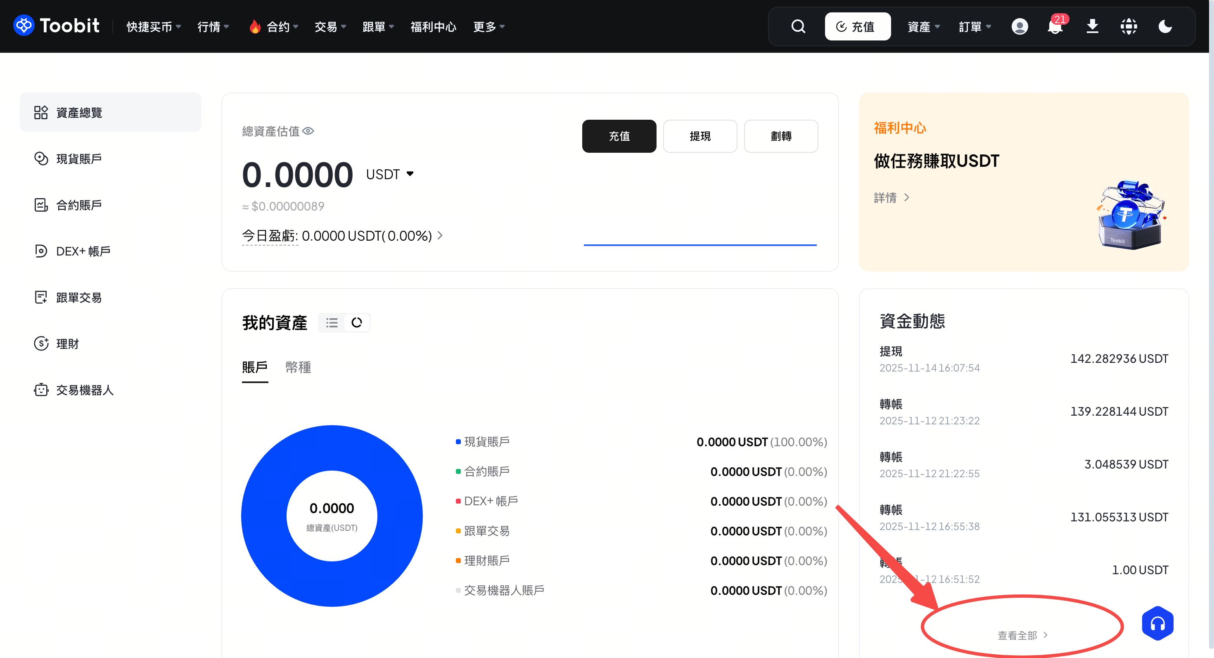Click the user profile avatar icon
The height and width of the screenshot is (658, 1214).
coord(1020,26)
